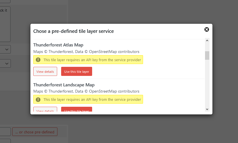Open the lower dropdown behind the dialog
Viewport: 238px width, 143px height.
(x=5, y=63)
